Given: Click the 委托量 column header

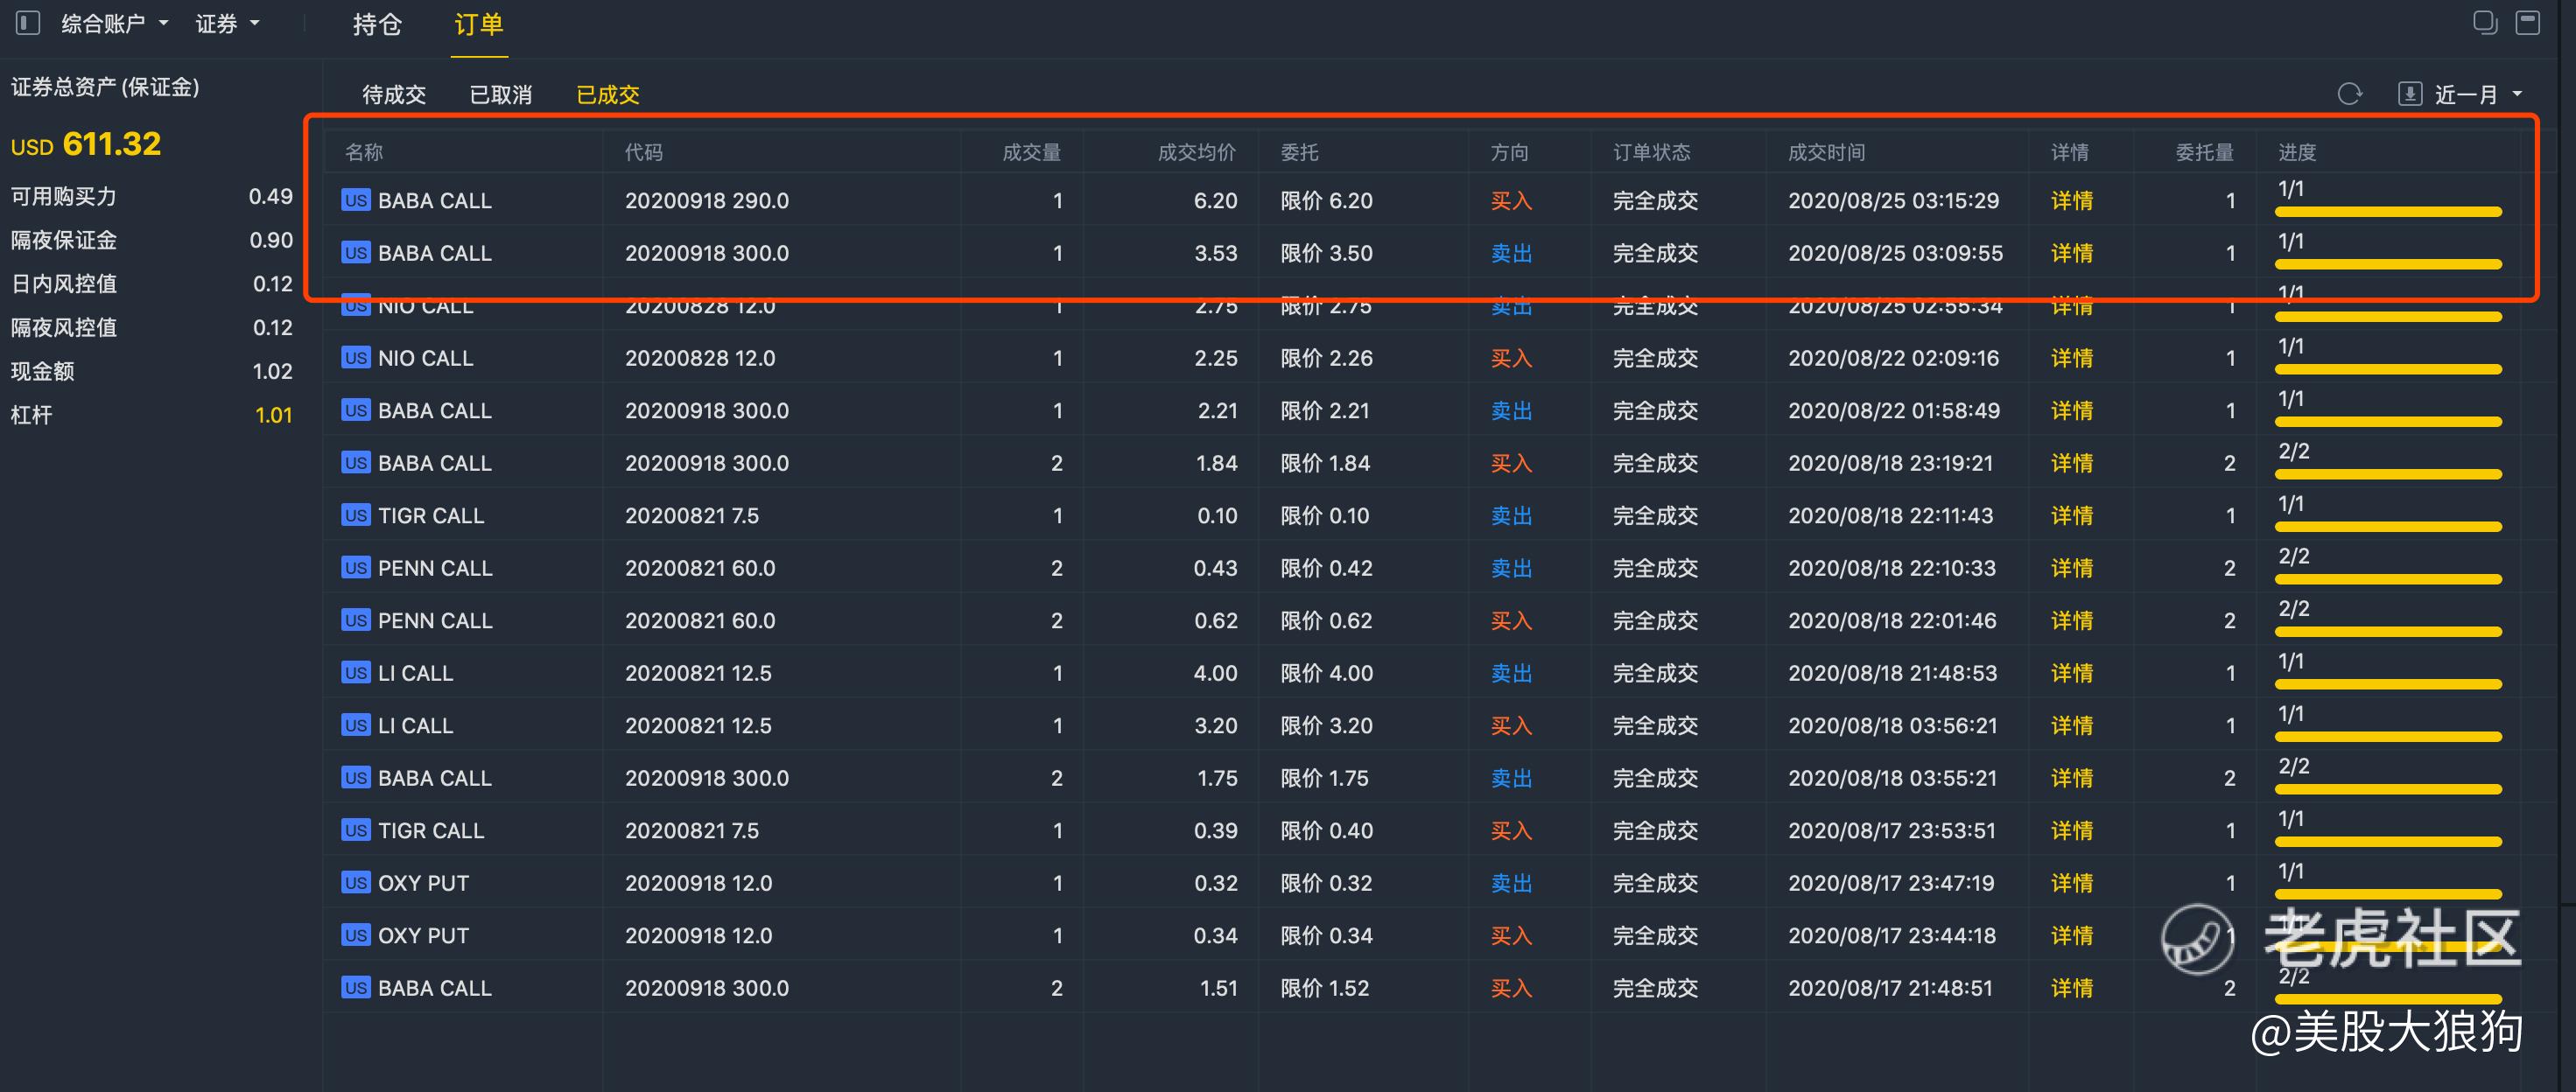Looking at the screenshot, I should point(2204,152).
